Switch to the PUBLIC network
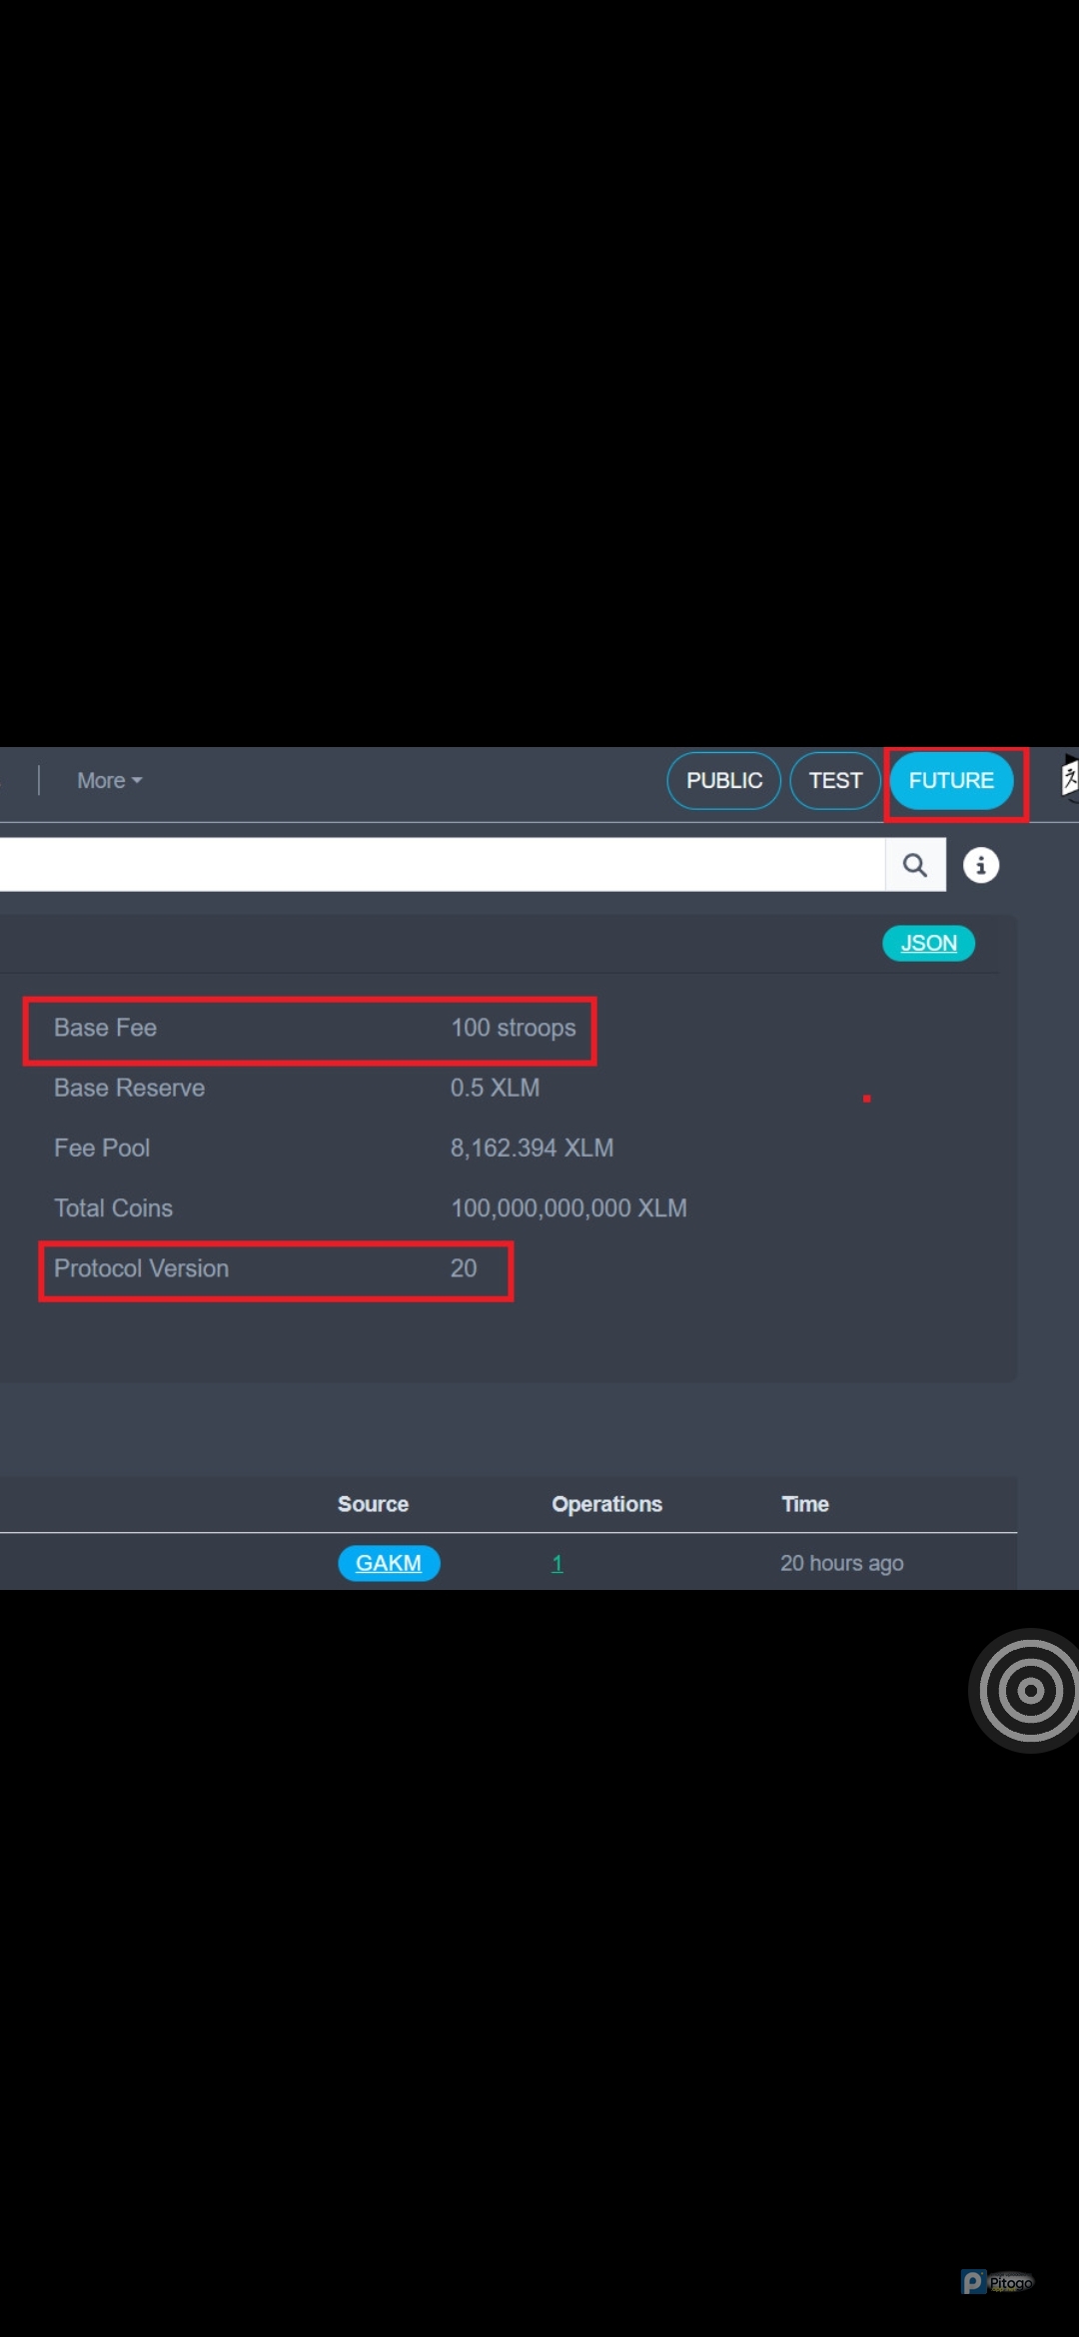This screenshot has width=1079, height=2337. click(723, 781)
